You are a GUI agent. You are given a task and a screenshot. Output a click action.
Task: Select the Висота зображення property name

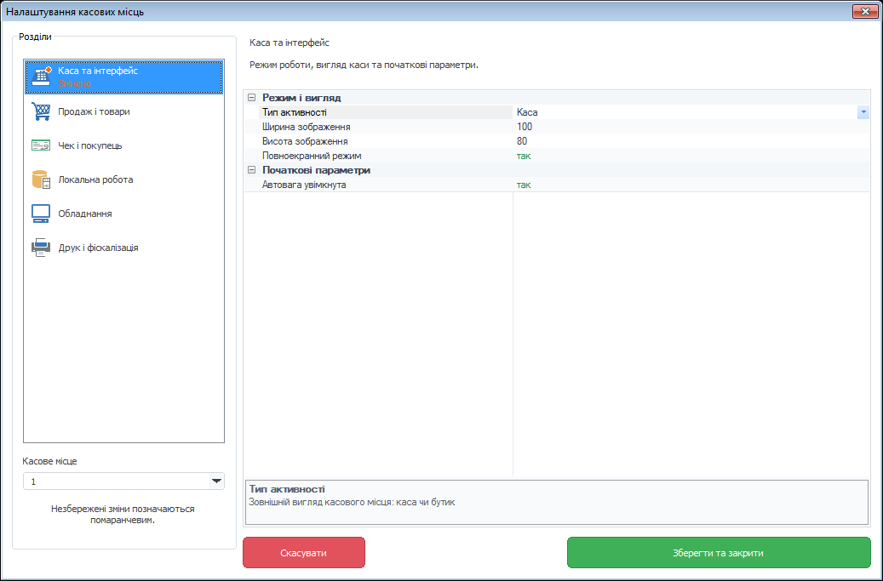[x=305, y=141]
